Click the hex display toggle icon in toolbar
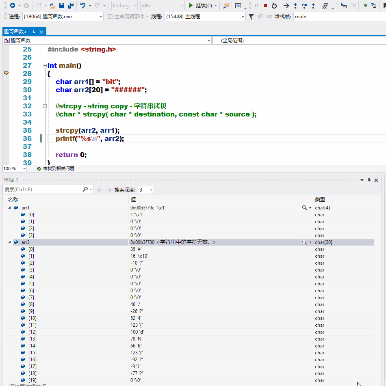The width and height of the screenshot is (386, 386). [x=325, y=5]
